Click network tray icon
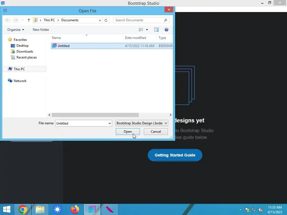Screen dimensions: 287x215 click(254, 210)
